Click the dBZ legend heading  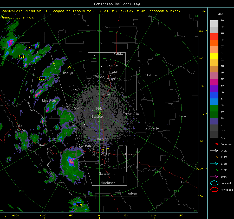click(x=220, y=14)
